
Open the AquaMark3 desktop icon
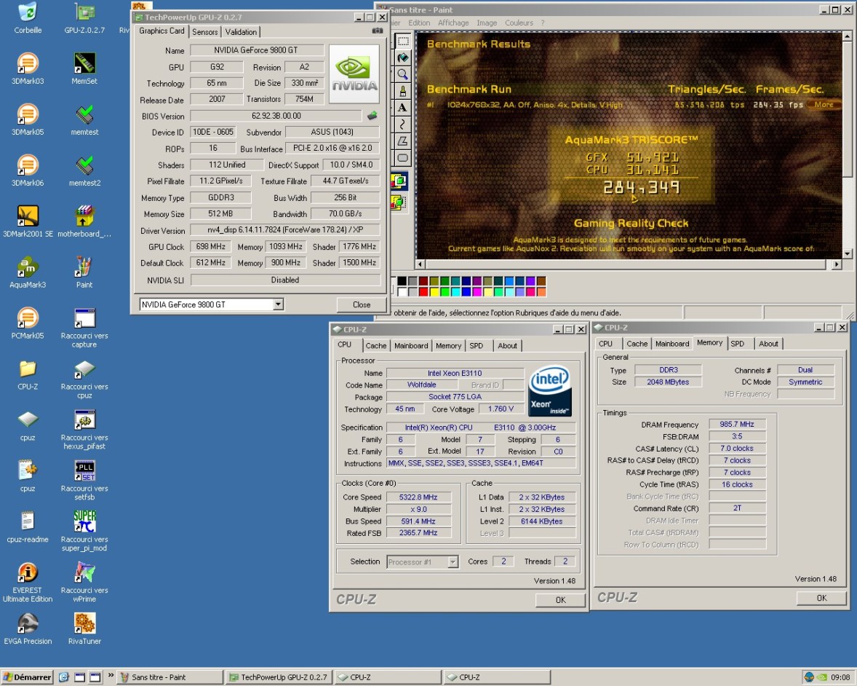(x=28, y=272)
